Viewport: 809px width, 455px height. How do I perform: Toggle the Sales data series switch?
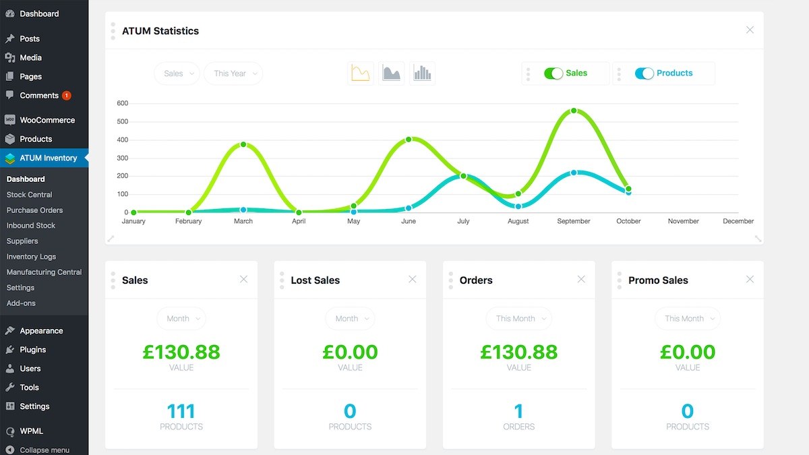553,73
